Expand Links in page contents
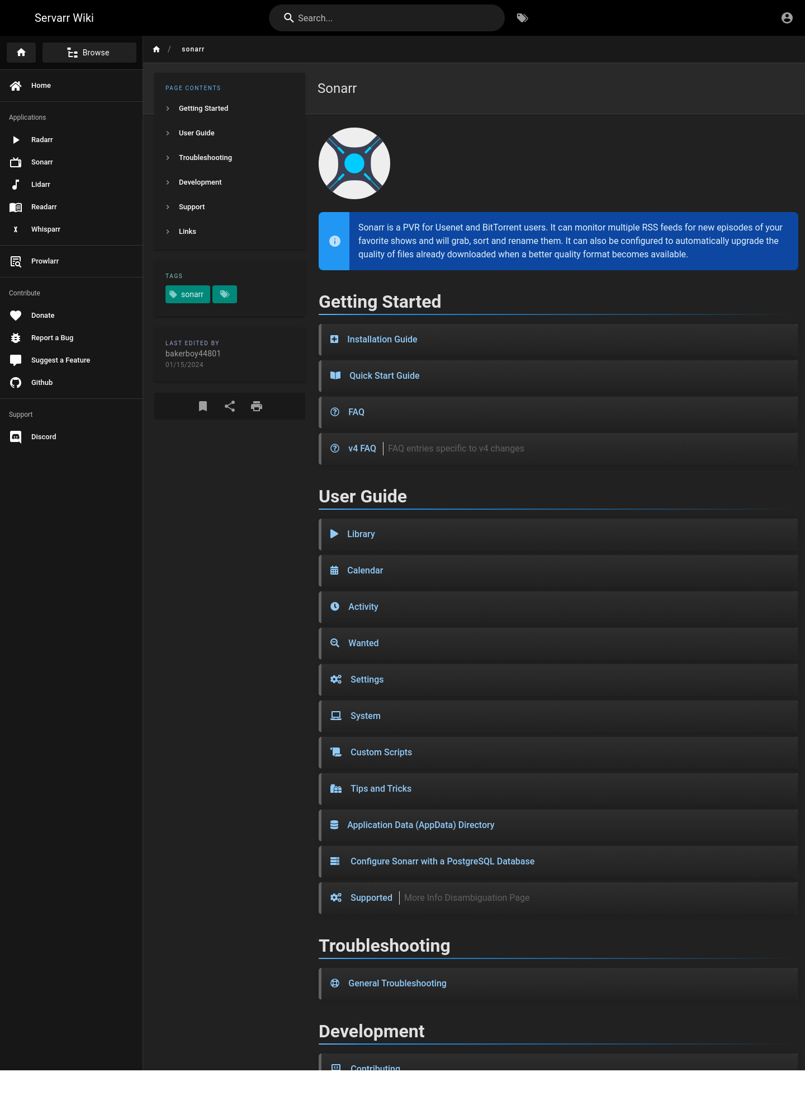 pyautogui.click(x=230, y=232)
